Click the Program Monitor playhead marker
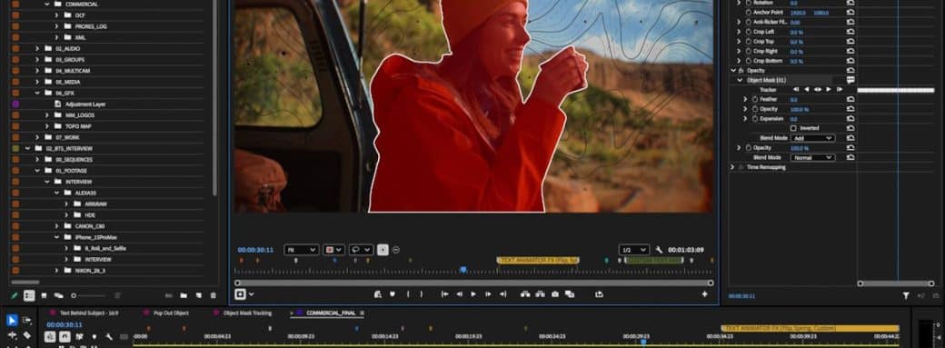Image resolution: width=945 pixels, height=348 pixels. tap(463, 270)
